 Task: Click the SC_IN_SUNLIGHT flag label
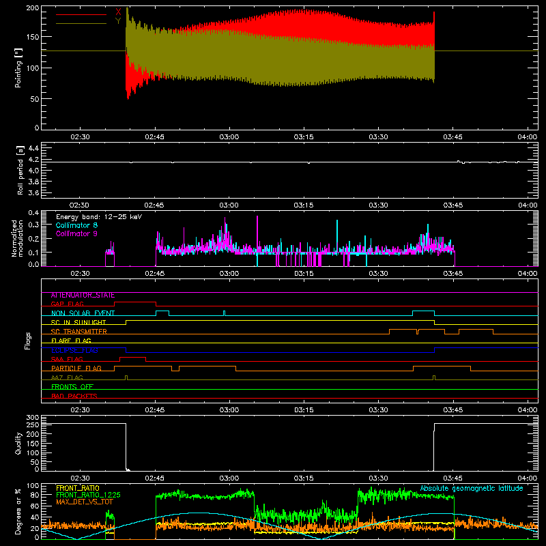(78, 322)
